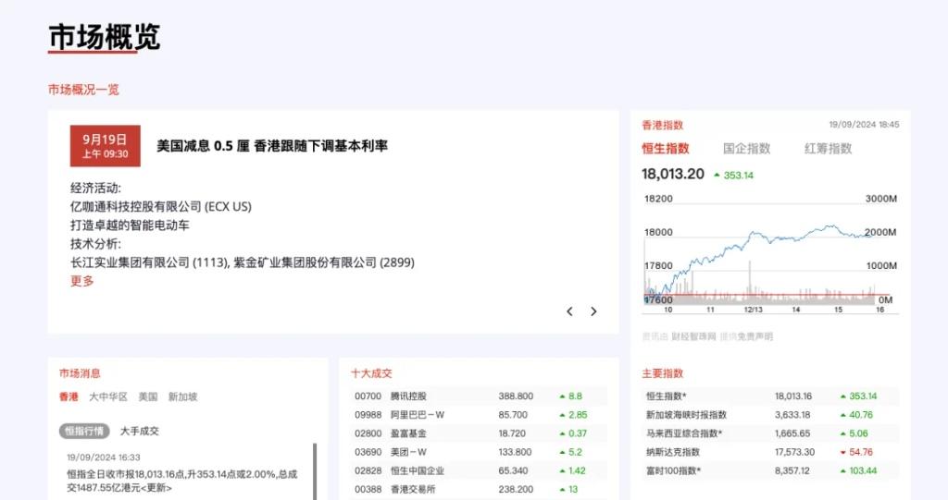Select stock row 02800 盈富基金
This screenshot has height=500, width=948.
tap(479, 433)
